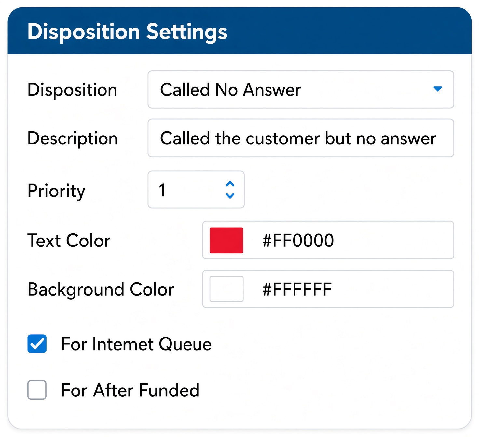This screenshot has width=479, height=437.
Task: Open the red Text Color swatch
Action: [226, 240]
